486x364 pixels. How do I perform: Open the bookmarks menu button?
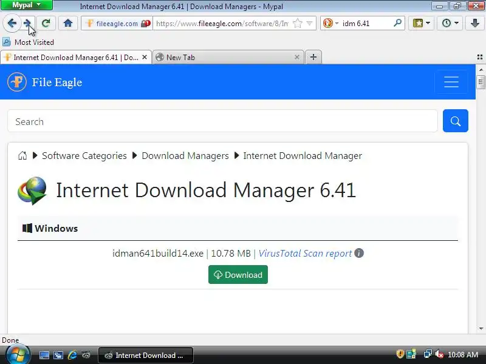[x=421, y=23]
